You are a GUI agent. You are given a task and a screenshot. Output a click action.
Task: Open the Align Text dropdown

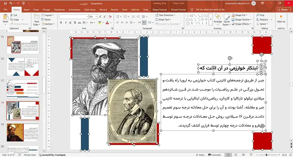pyautogui.click(x=163, y=19)
